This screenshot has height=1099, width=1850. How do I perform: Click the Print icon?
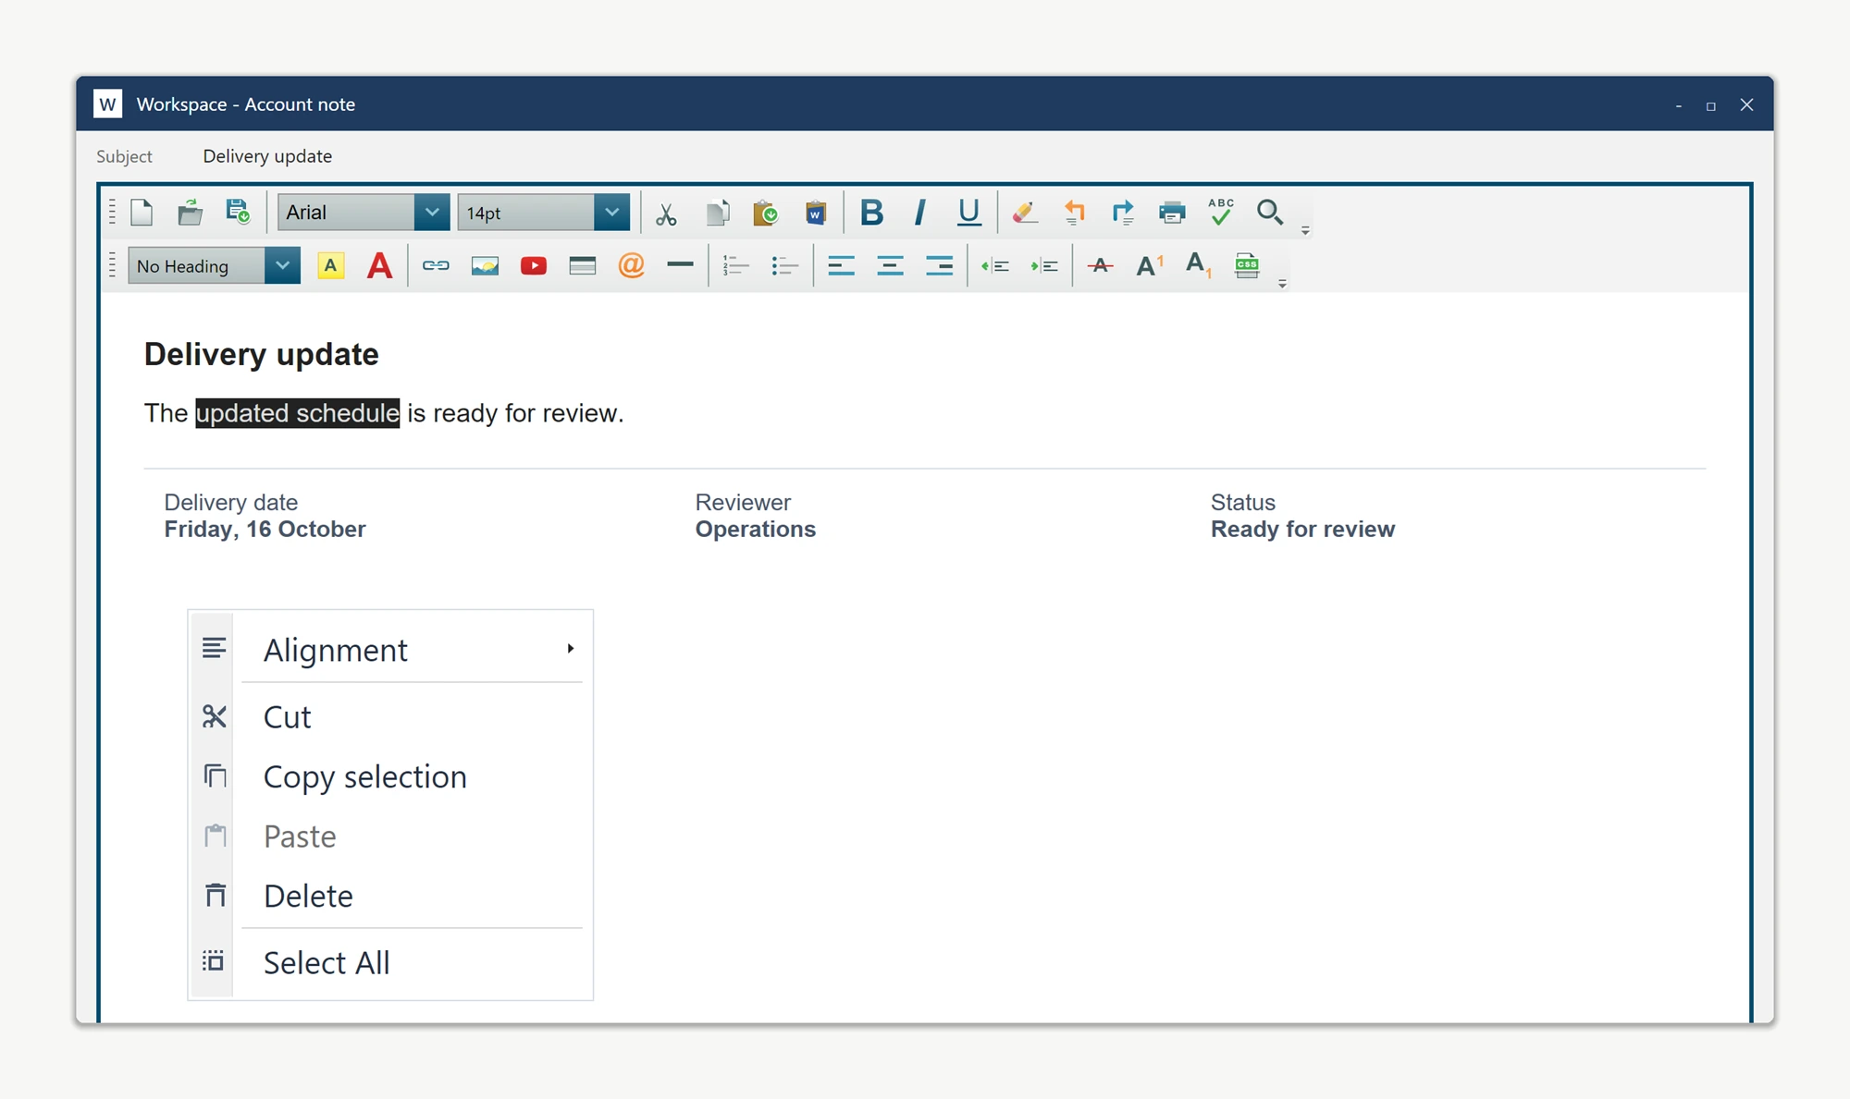[1172, 213]
